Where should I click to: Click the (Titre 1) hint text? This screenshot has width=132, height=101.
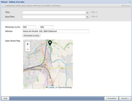tap(94, 12)
